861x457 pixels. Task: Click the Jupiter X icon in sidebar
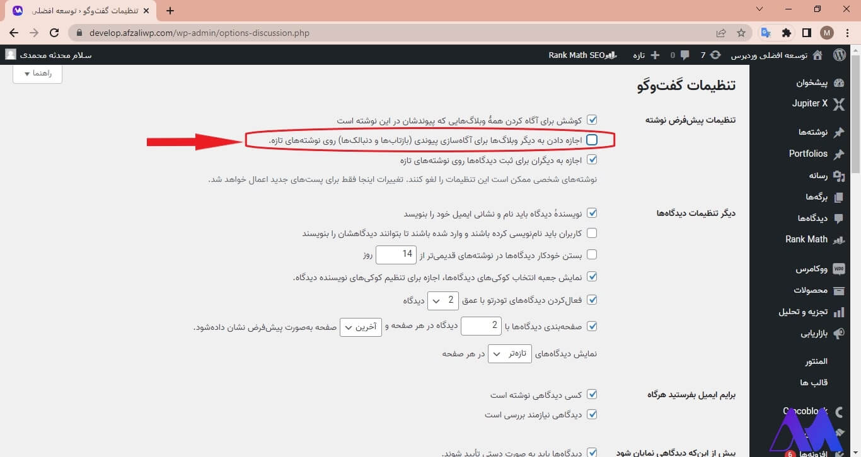(x=838, y=104)
